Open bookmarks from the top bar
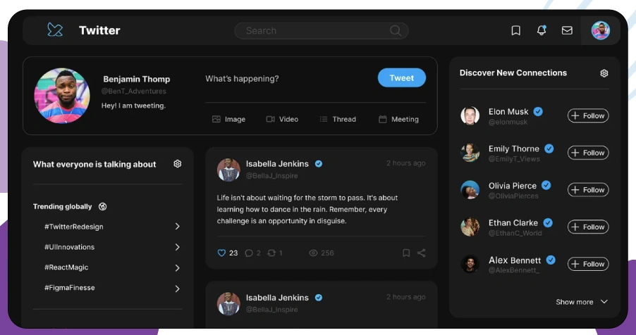Image resolution: width=636 pixels, height=335 pixels. click(515, 30)
